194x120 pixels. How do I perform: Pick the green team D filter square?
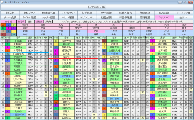[x=3, y=28]
